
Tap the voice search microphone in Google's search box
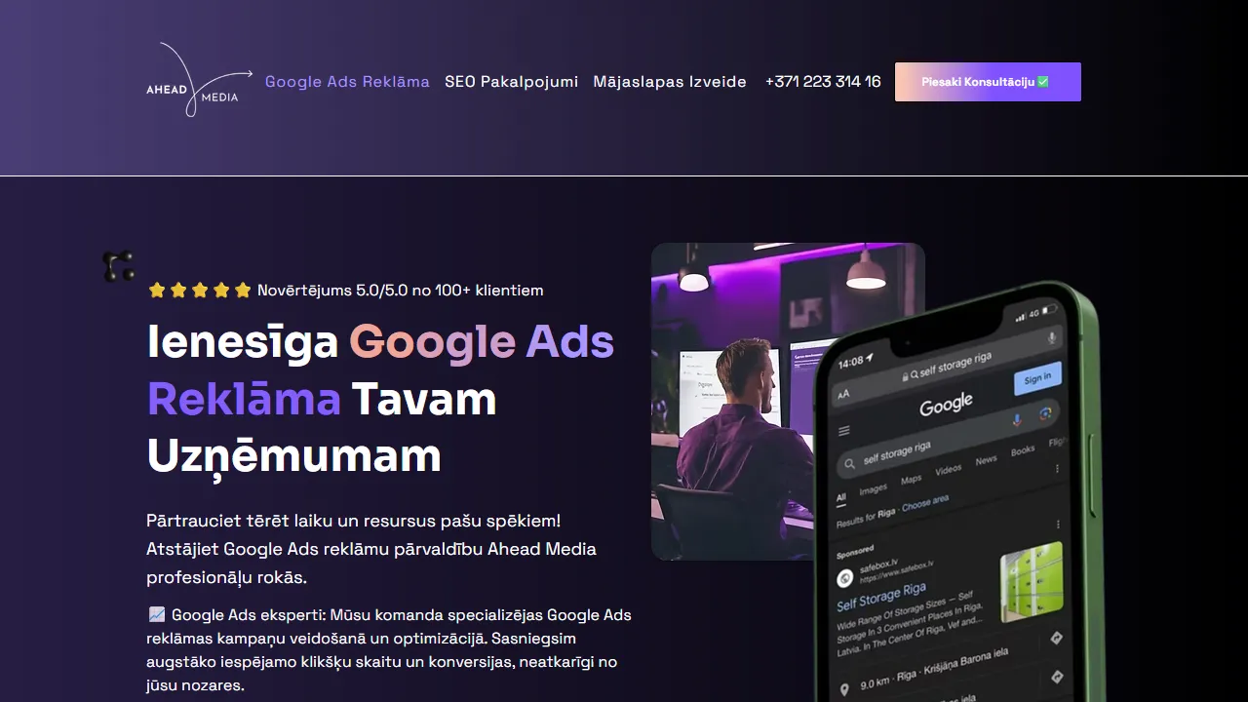[x=1016, y=419]
